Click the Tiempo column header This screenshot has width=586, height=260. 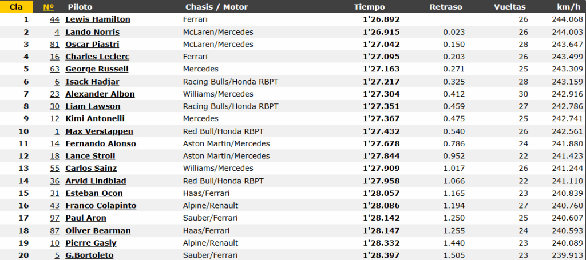(369, 7)
